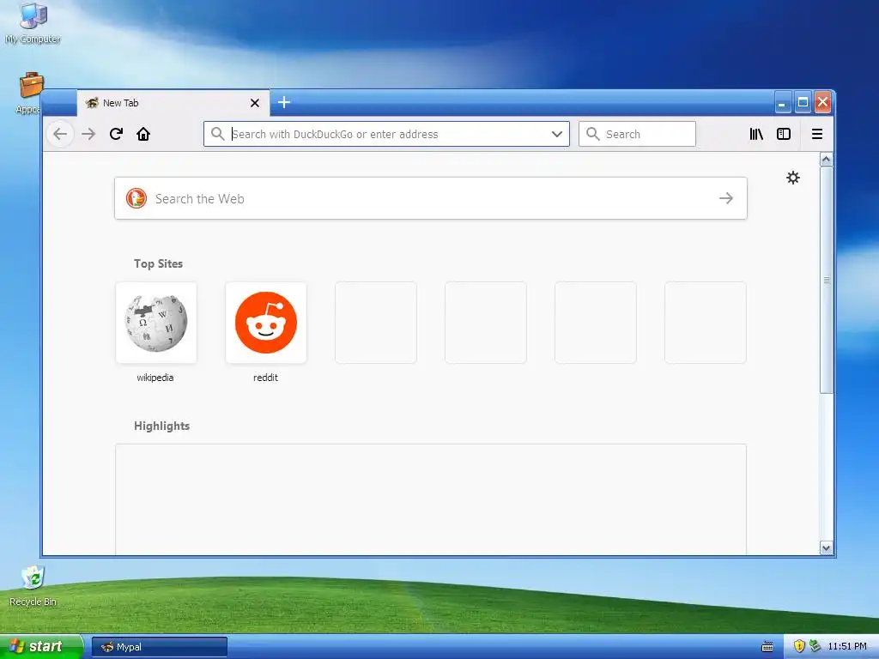Focus the address bar field
The image size is (879, 659).
pos(387,134)
